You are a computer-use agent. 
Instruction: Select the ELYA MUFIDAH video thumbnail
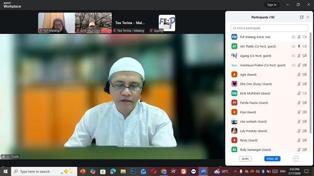coord(93,23)
